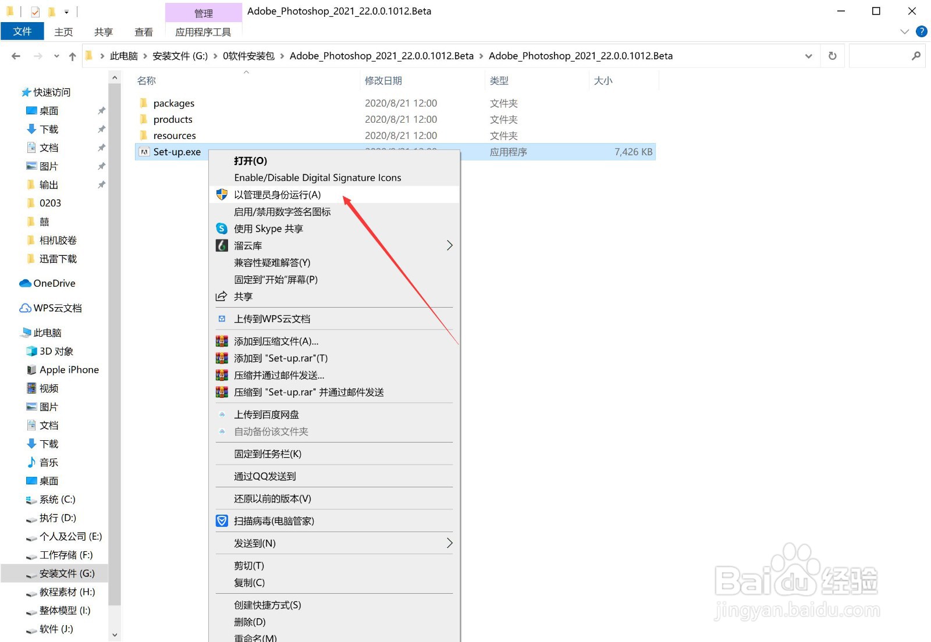Click the OneDrive cloud icon in sidebar

pyautogui.click(x=25, y=283)
